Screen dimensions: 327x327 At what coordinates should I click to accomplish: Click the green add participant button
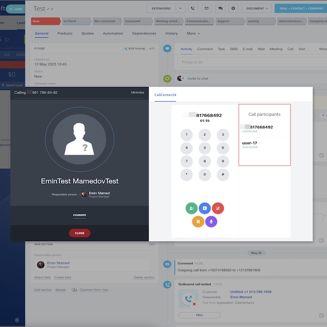pos(192,208)
